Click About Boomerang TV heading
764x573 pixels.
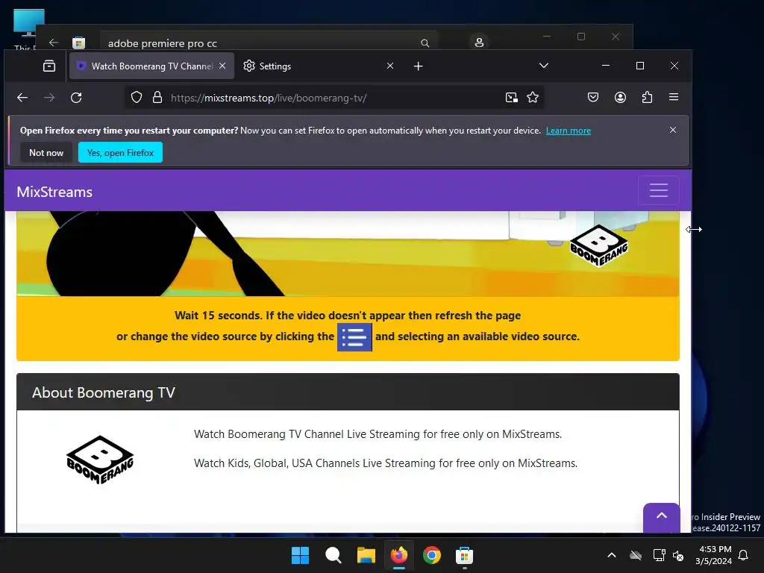pos(103,392)
